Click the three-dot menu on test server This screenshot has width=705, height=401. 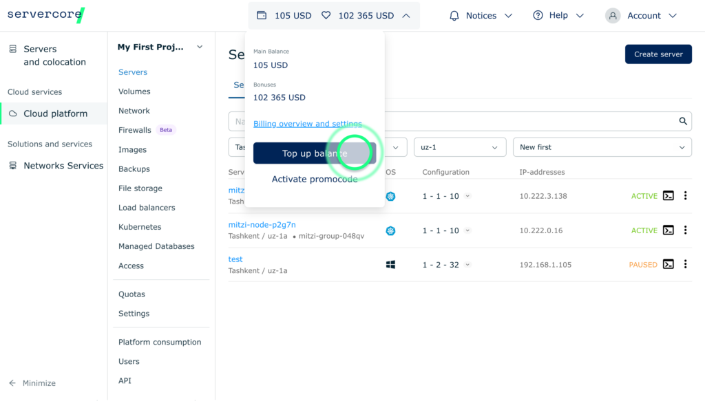pos(685,263)
